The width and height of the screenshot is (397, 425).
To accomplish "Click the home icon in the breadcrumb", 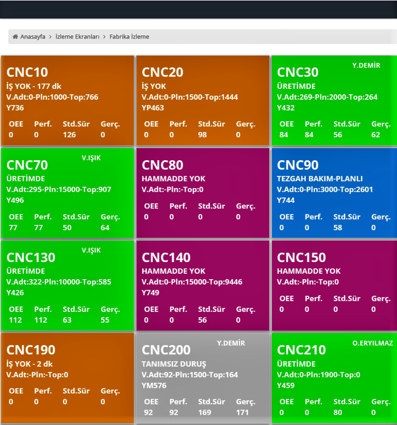I will [16, 37].
